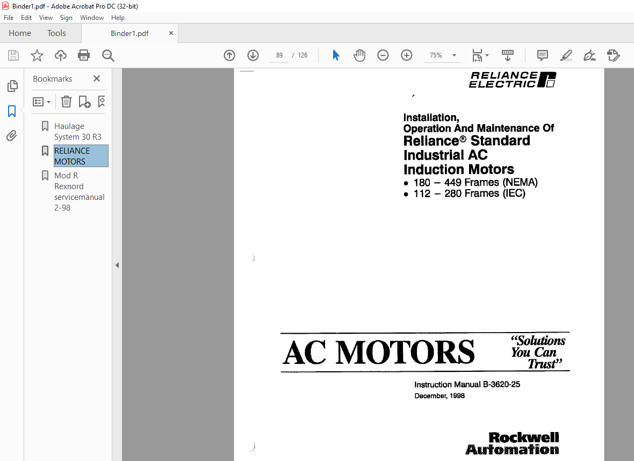Expand the fit page options arrow
The width and height of the screenshot is (634, 461).
pos(487,55)
